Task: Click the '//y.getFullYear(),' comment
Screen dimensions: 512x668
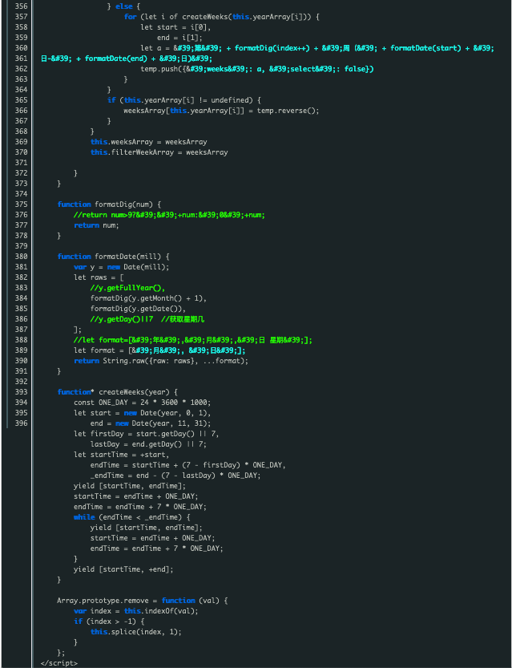Action: [127, 288]
